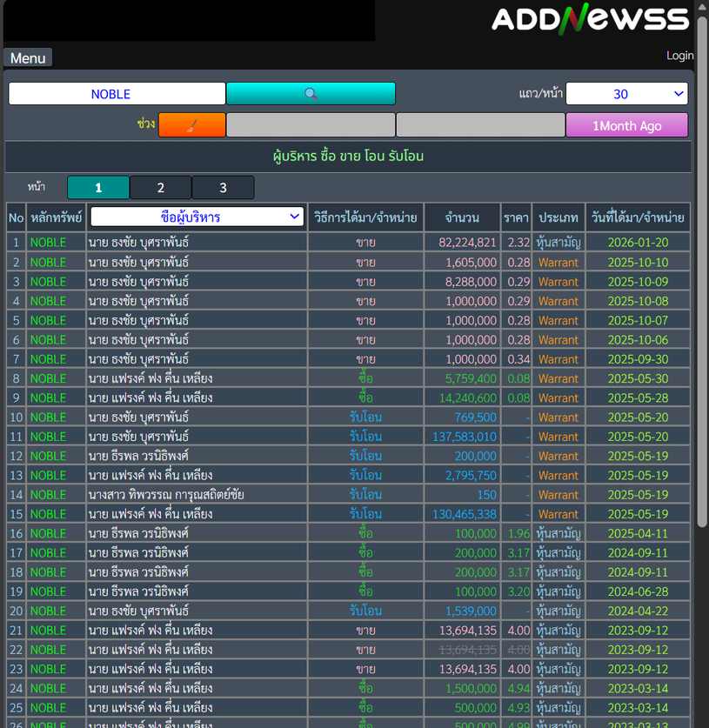Click the second date range input field
This screenshot has height=728, width=709.
tap(480, 125)
